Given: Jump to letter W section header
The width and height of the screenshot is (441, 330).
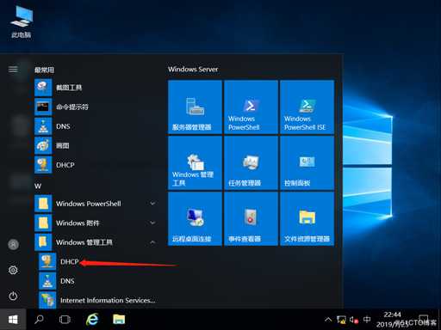Looking at the screenshot, I should point(38,186).
